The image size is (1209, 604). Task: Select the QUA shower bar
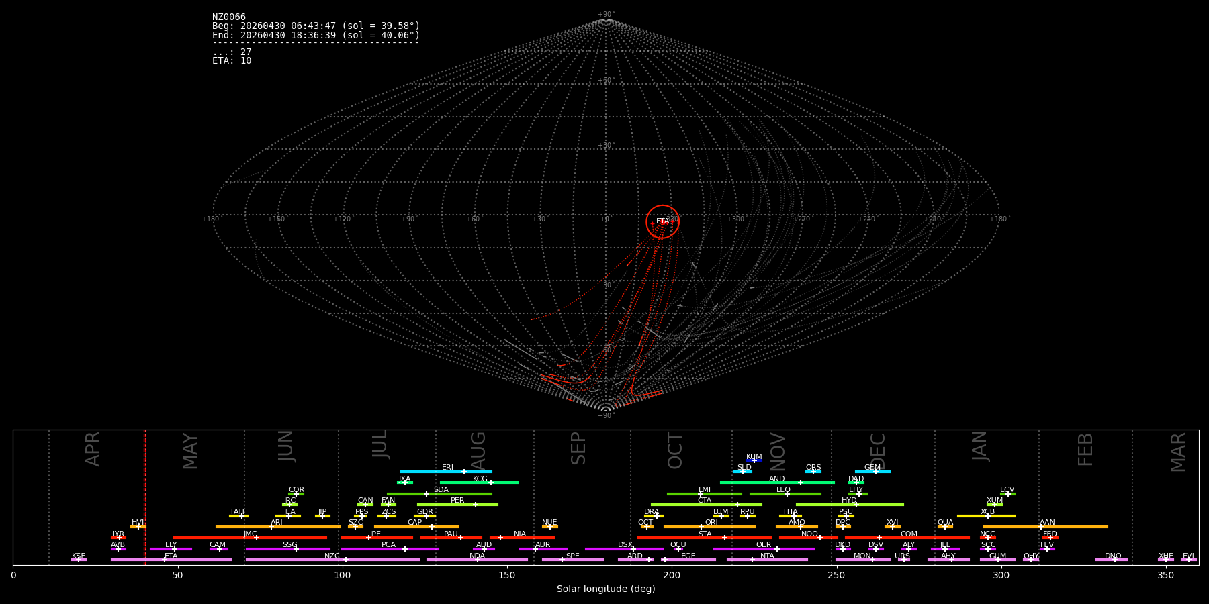point(945,527)
